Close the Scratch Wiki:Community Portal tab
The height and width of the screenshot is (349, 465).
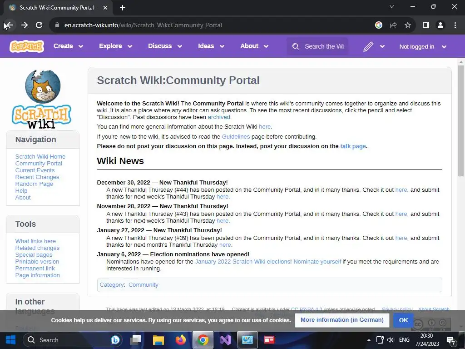click(105, 8)
